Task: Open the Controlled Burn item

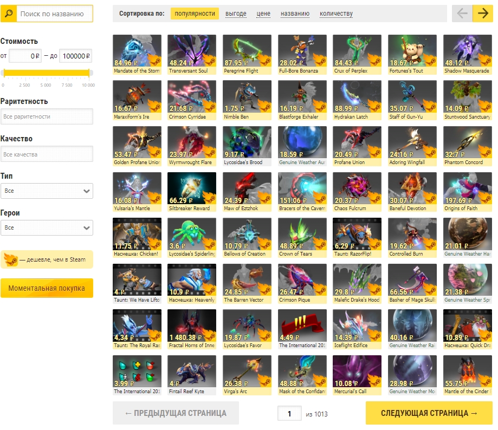Action: point(412,238)
